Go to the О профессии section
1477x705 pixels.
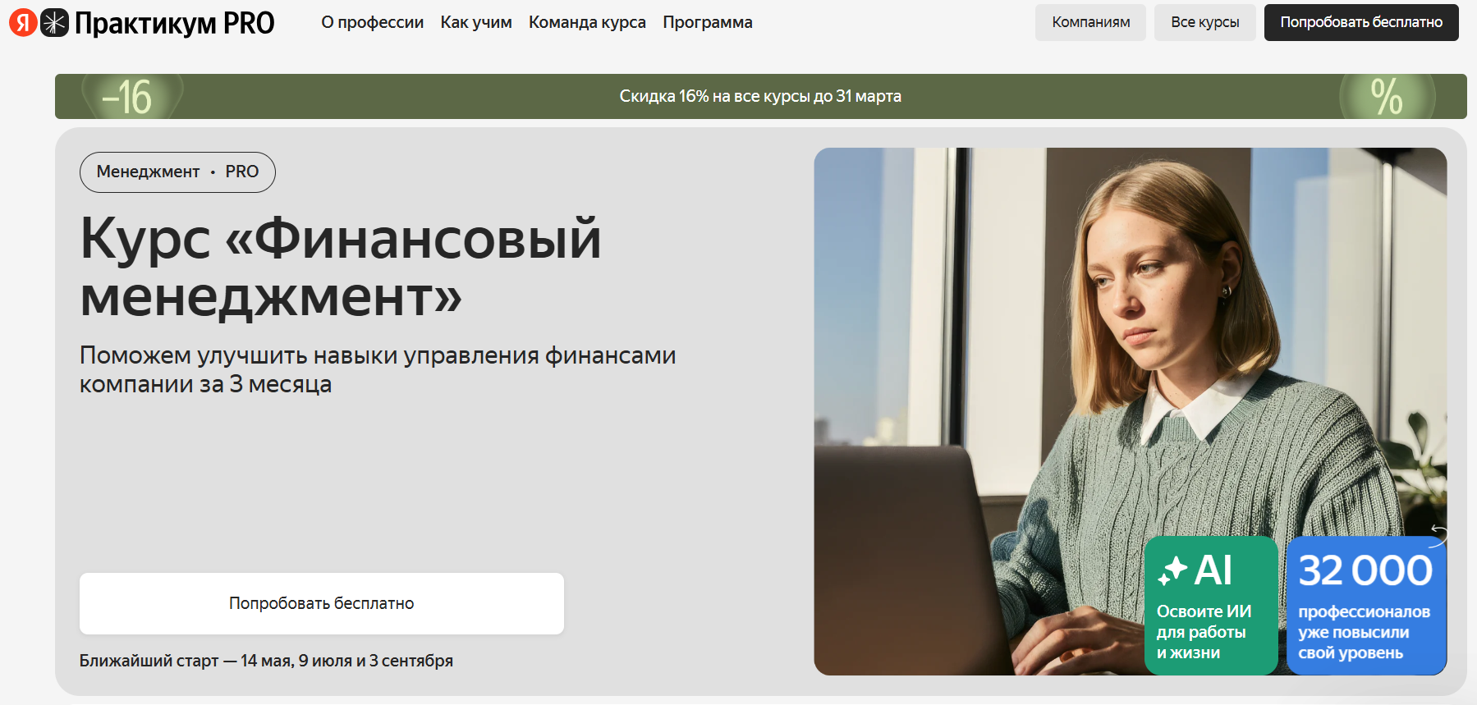pos(372,22)
